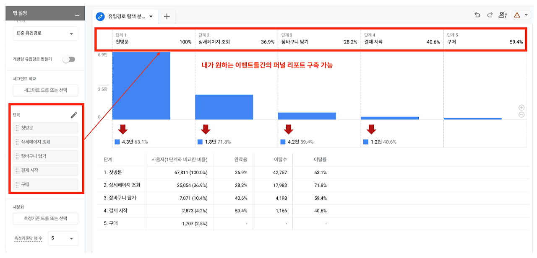Click the 상세페이지 조회 funnel bar

[224, 107]
